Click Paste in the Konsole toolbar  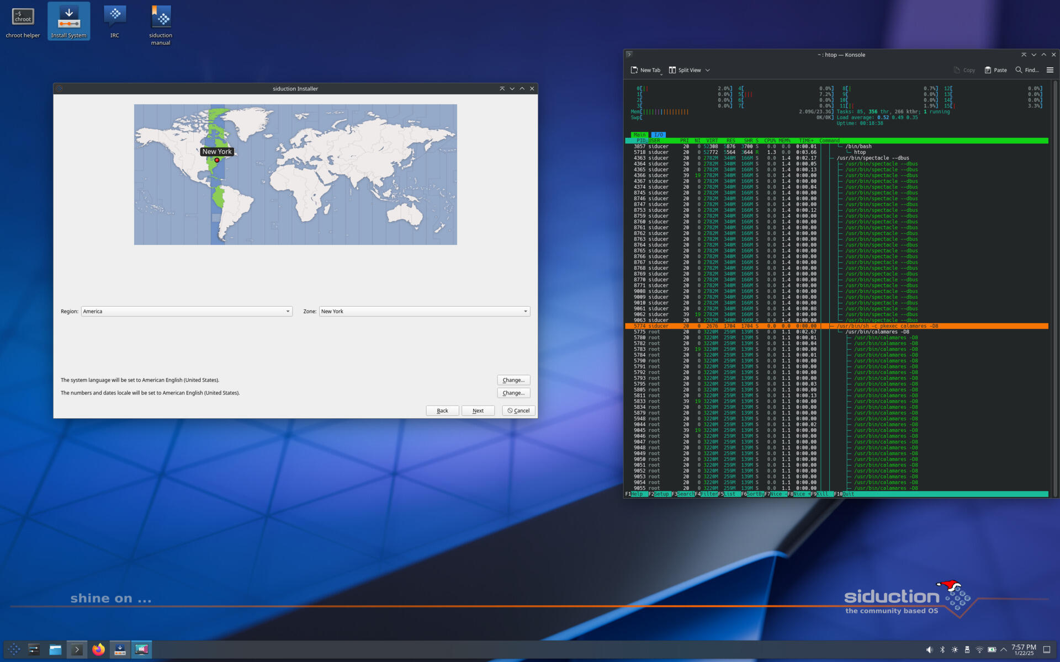[995, 70]
